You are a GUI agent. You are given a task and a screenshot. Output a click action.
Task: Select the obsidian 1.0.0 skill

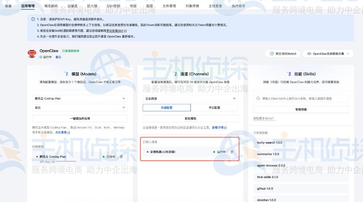click(x=301, y=199)
